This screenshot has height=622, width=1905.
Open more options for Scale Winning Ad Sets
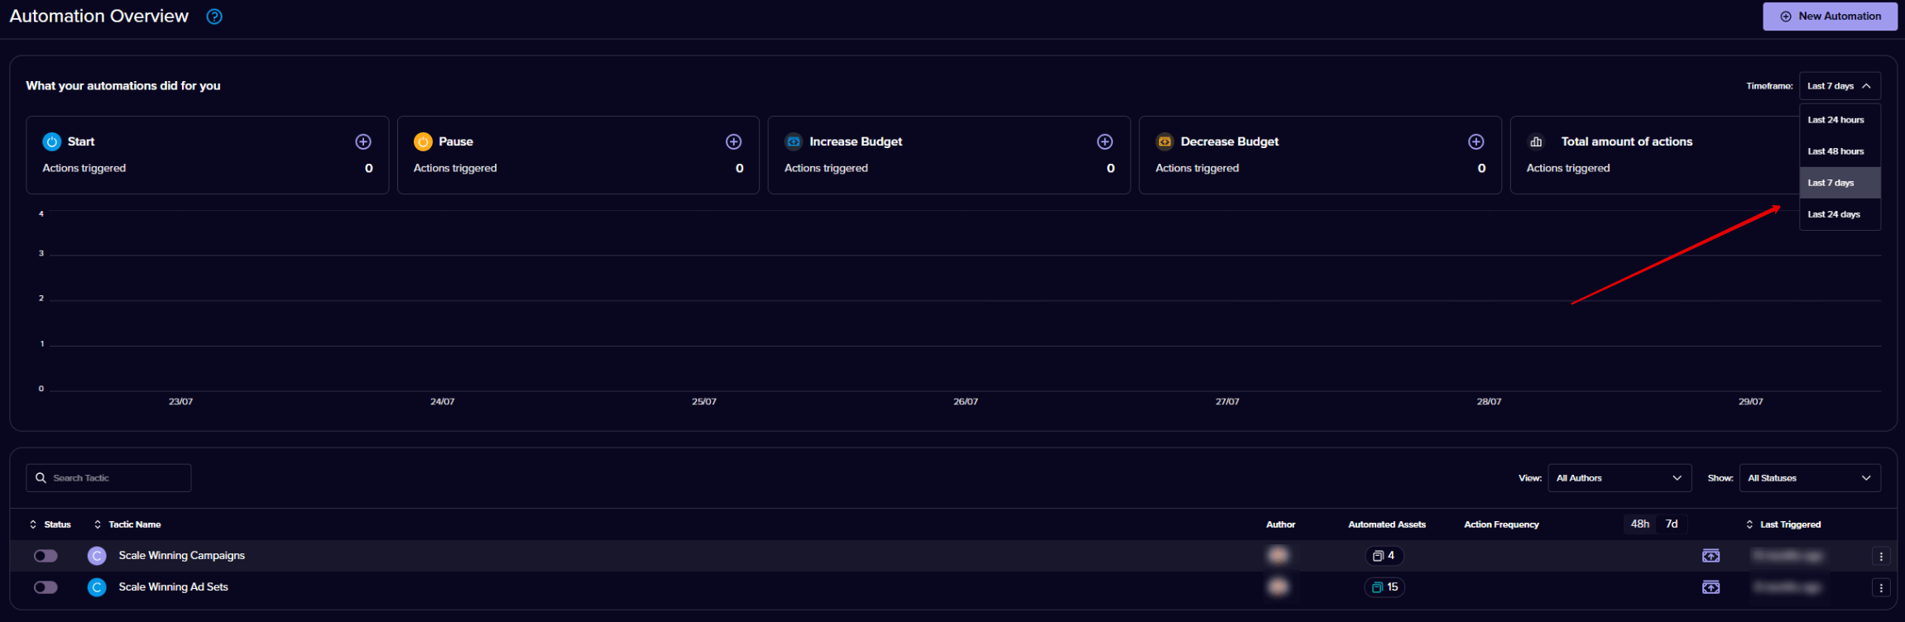click(1881, 588)
